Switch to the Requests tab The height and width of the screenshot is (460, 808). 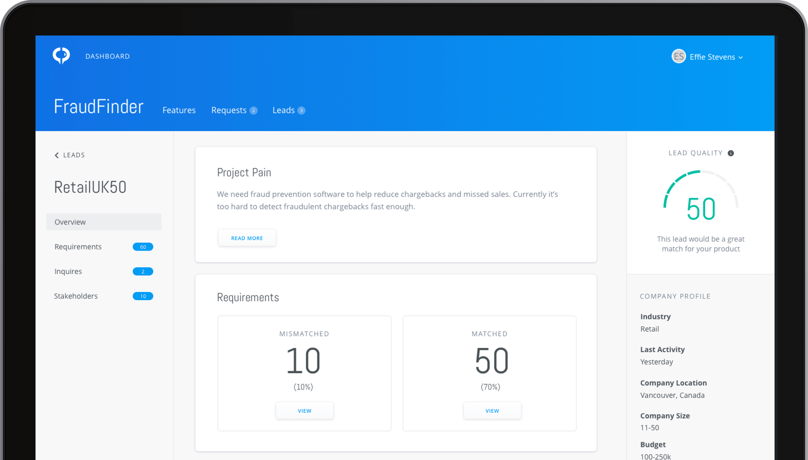[229, 110]
